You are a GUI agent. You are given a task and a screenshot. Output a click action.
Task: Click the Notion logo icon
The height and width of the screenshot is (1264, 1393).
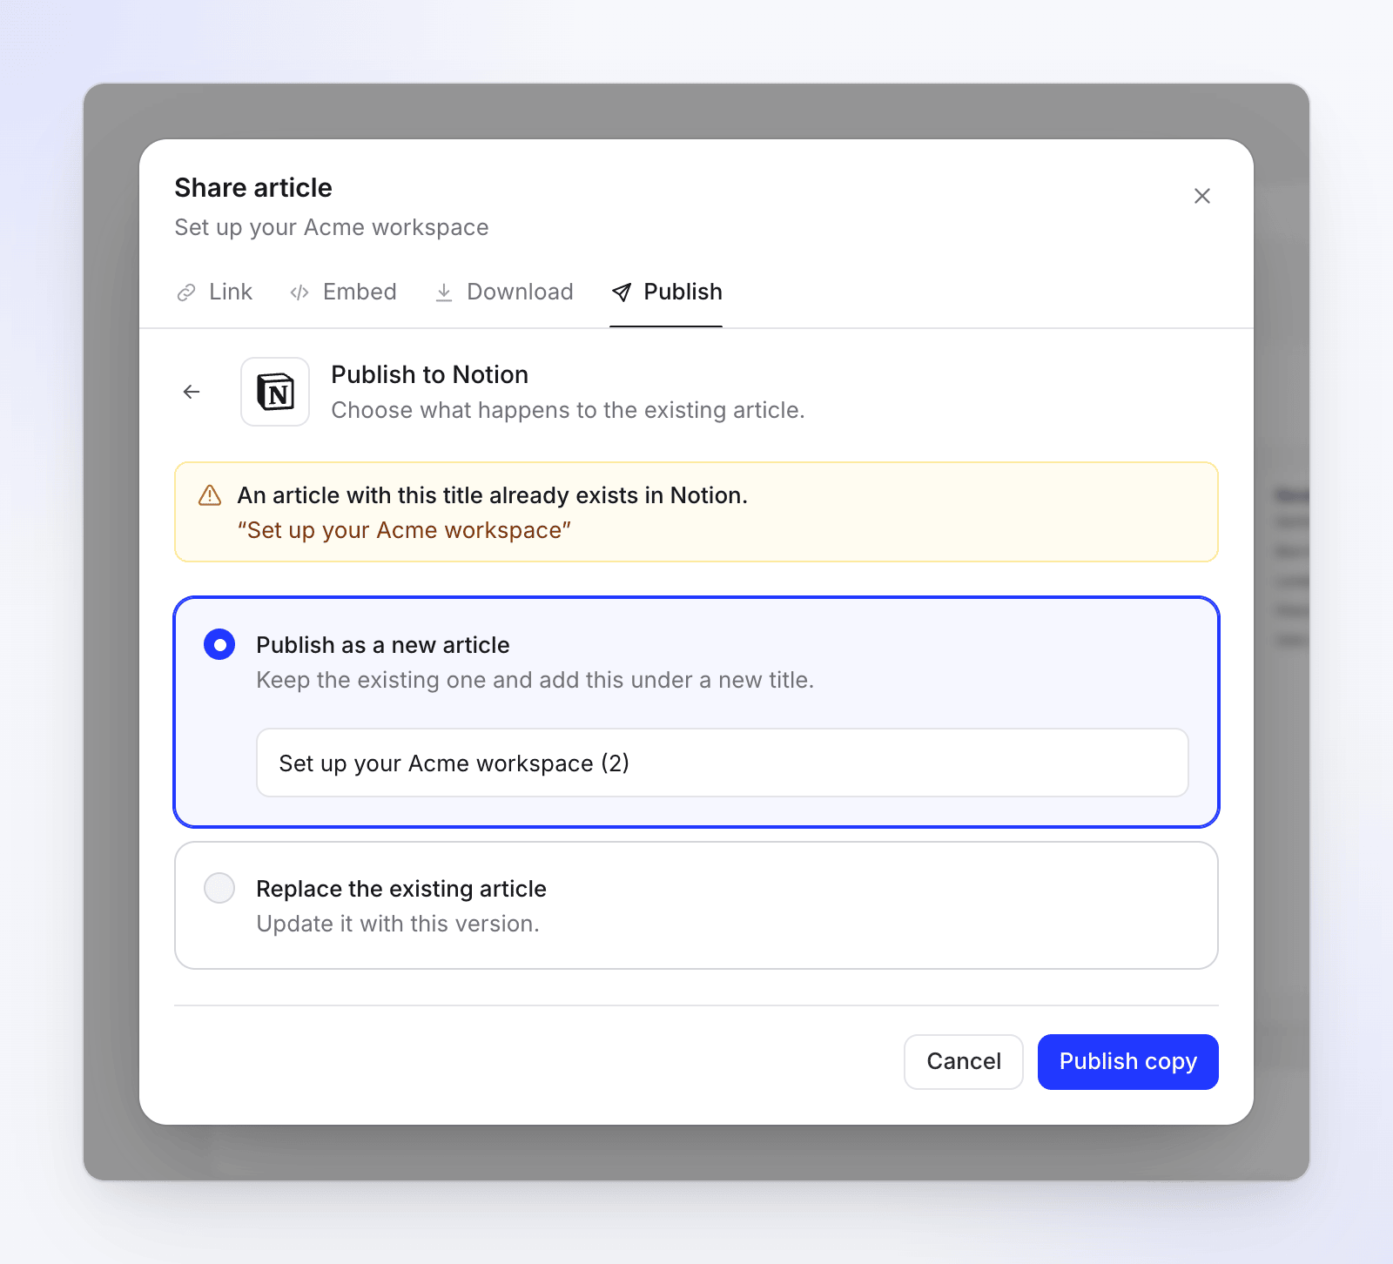point(275,392)
